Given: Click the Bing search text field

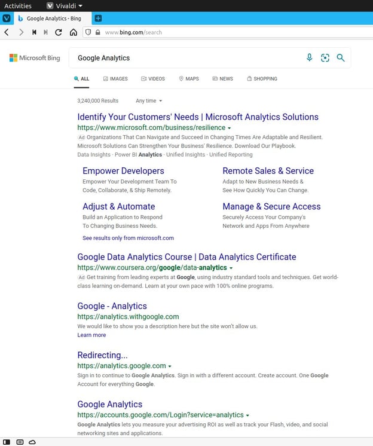Looking at the screenshot, I should click(185, 58).
